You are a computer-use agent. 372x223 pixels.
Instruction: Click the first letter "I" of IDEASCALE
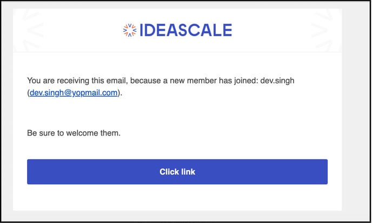tap(141, 30)
